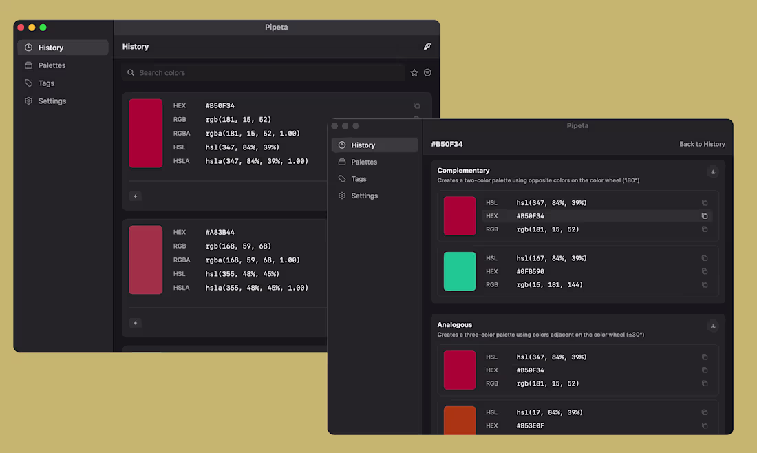This screenshot has width=757, height=453.
Task: Copy the RGB value of the teal #0FB590 color
Action: (704, 284)
